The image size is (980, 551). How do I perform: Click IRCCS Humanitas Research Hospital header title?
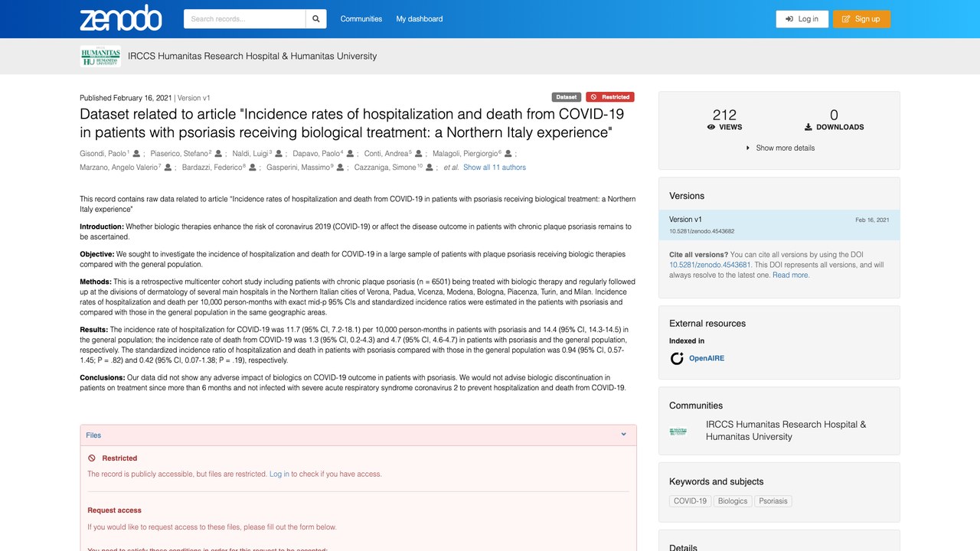coord(252,56)
